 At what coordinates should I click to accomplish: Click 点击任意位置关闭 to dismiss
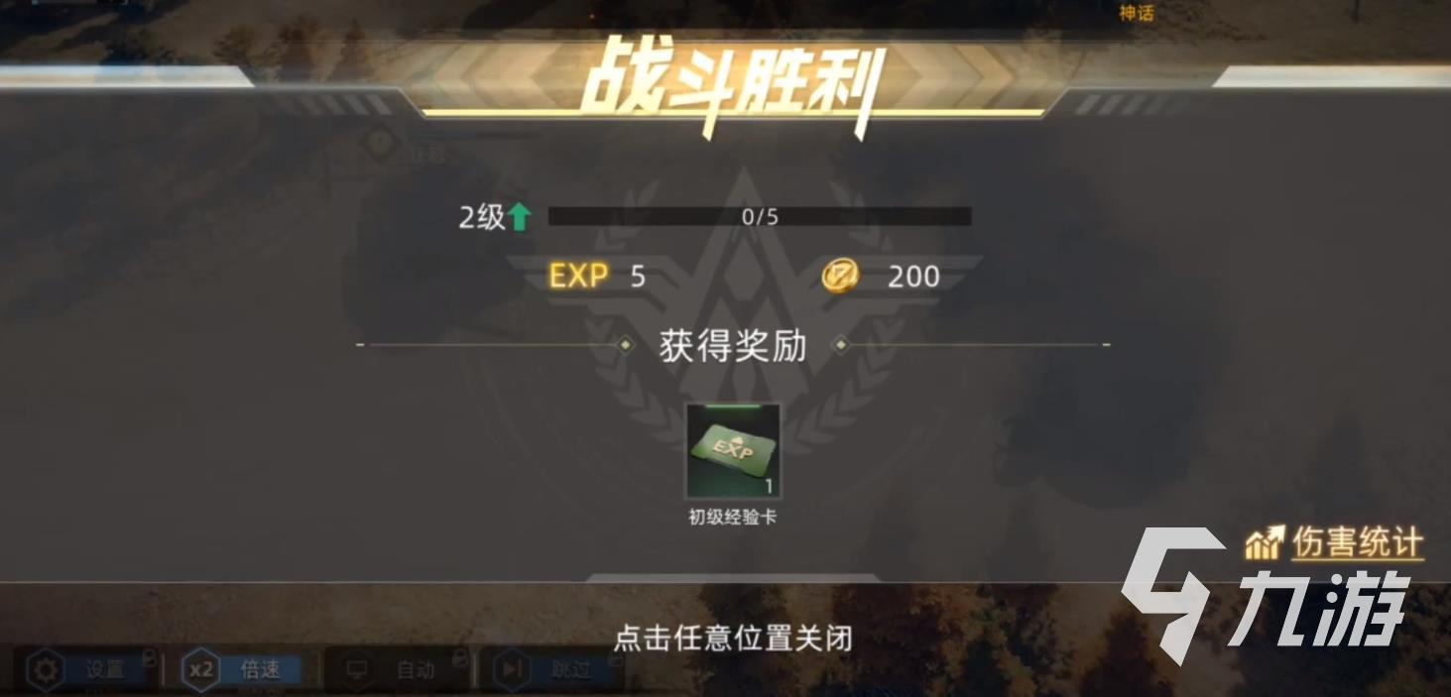click(x=733, y=638)
